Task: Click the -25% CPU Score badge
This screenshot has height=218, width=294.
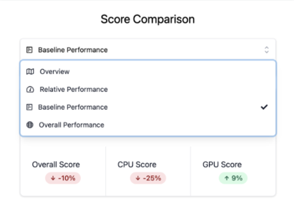Action: [x=148, y=178]
